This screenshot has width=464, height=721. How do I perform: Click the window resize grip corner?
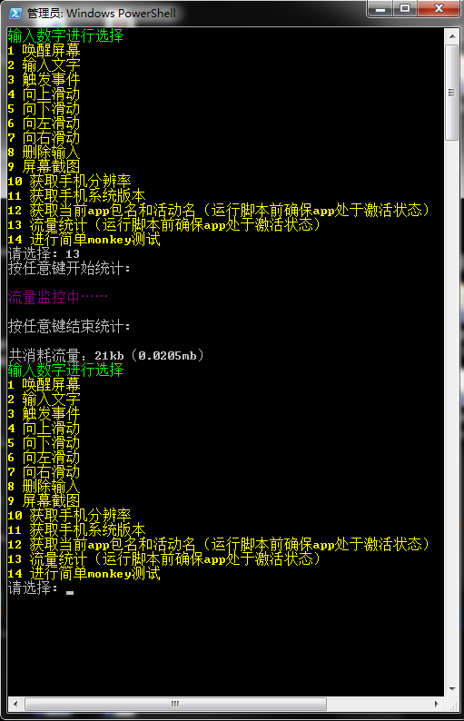pyautogui.click(x=453, y=705)
